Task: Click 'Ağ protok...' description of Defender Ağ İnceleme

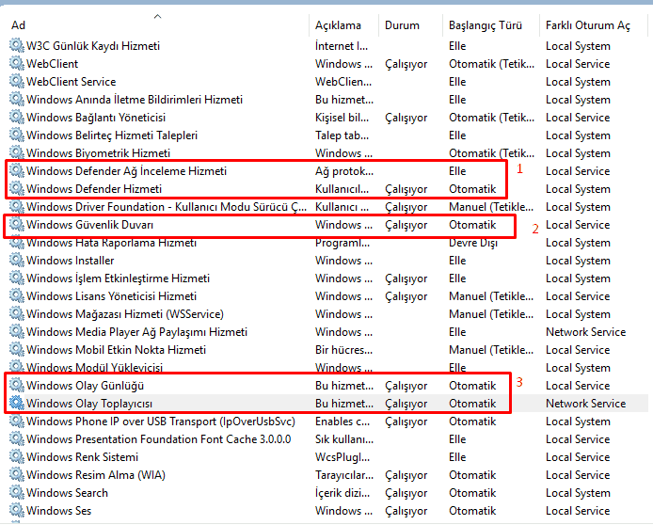Action: coord(344,171)
